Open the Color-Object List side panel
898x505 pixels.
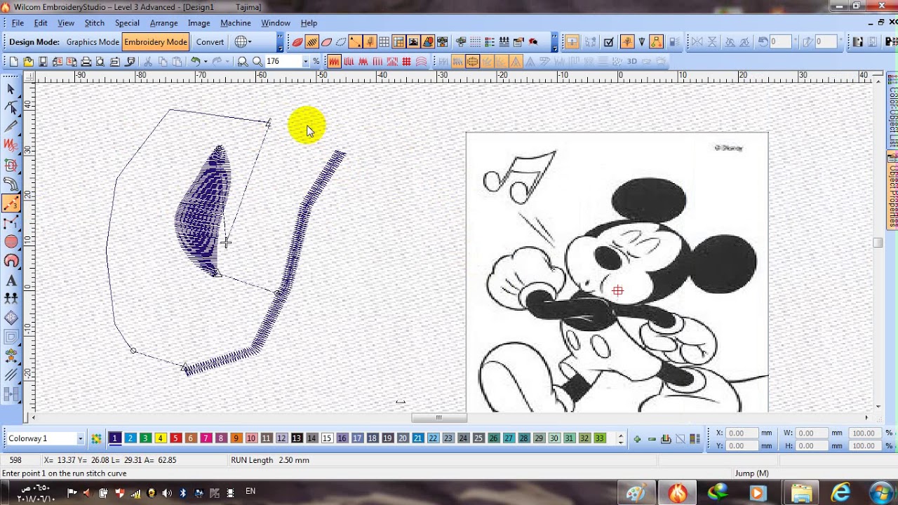(x=893, y=112)
